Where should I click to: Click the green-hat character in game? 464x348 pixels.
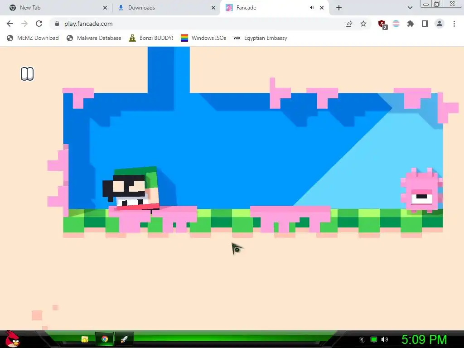pyautogui.click(x=131, y=188)
